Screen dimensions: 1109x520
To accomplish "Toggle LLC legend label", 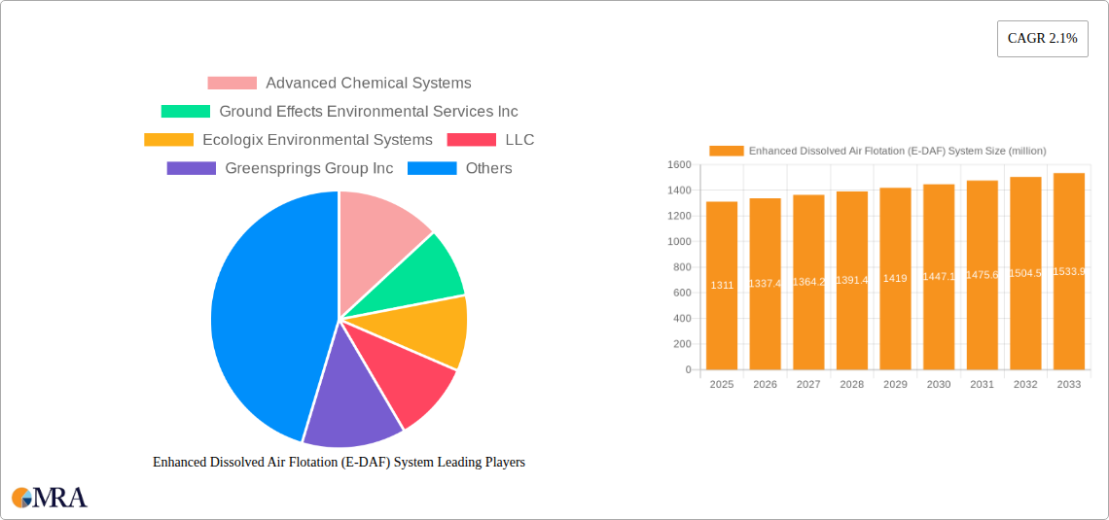I will pos(519,140).
